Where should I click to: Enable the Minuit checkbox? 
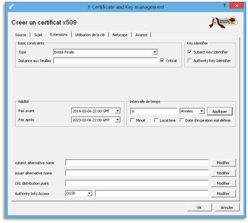132,120
